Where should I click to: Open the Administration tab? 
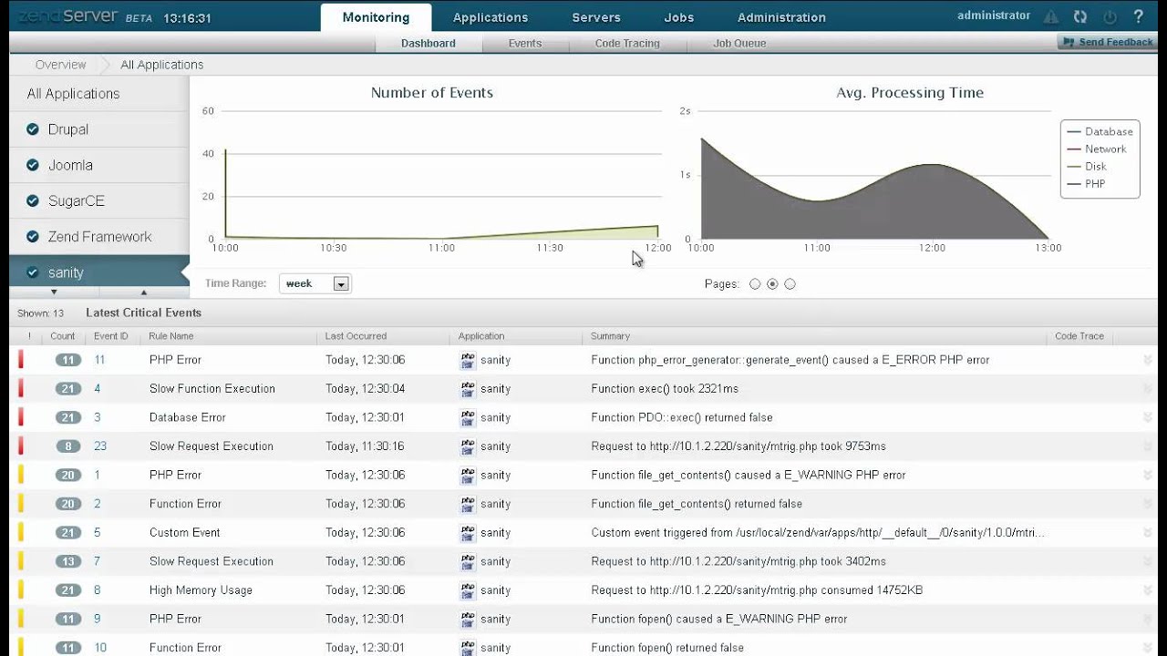781,17
